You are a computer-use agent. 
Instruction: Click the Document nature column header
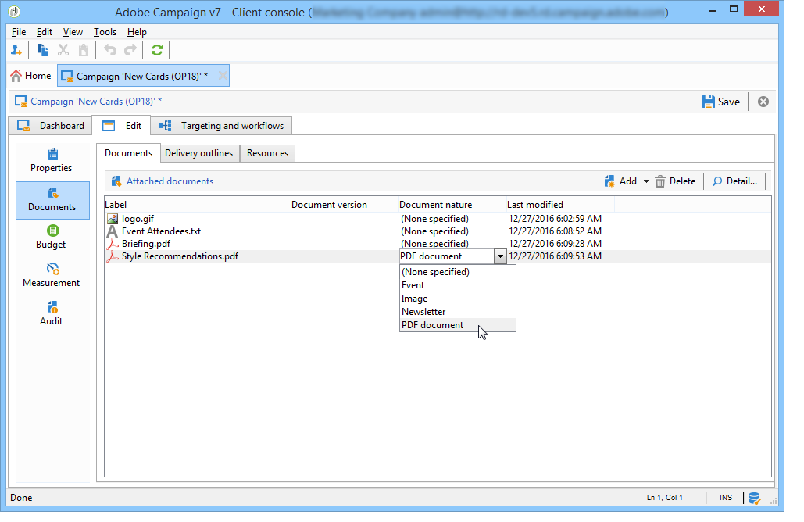(x=452, y=205)
